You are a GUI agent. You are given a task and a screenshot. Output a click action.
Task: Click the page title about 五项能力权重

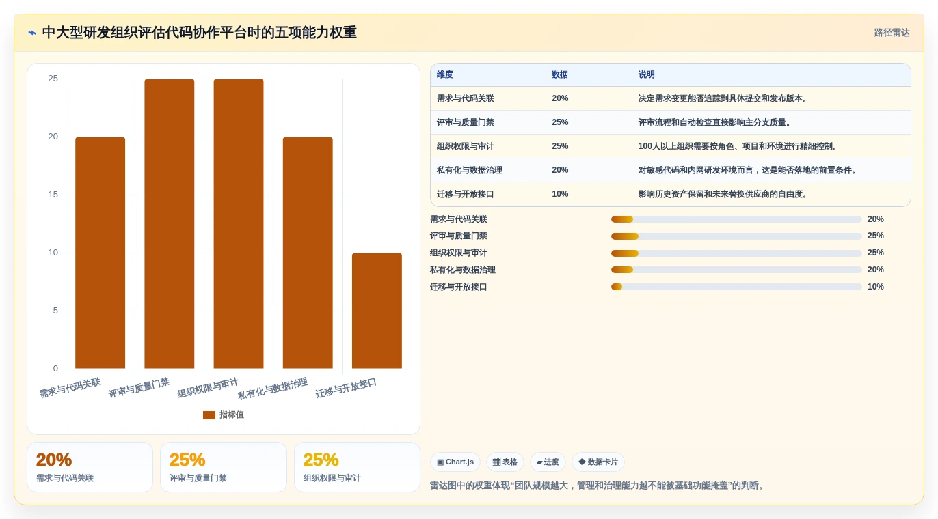tap(200, 33)
